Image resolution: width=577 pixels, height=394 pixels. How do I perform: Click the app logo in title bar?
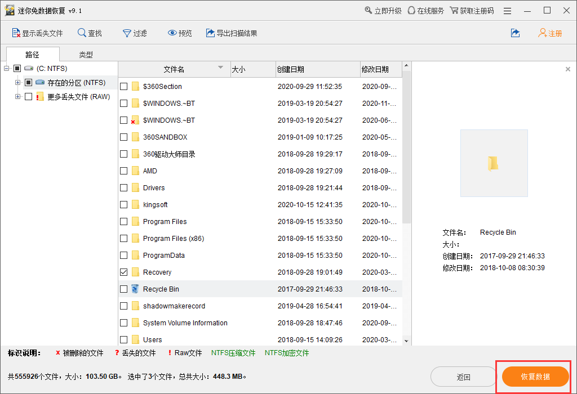tap(10, 10)
